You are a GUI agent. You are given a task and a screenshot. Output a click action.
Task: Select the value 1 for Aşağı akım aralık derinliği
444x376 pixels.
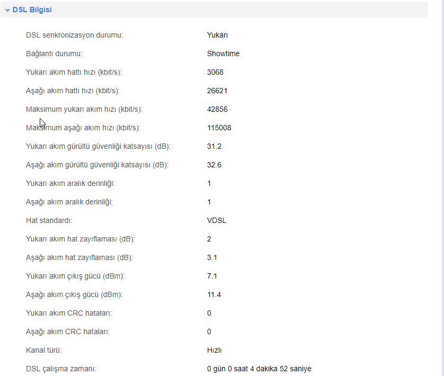point(209,202)
